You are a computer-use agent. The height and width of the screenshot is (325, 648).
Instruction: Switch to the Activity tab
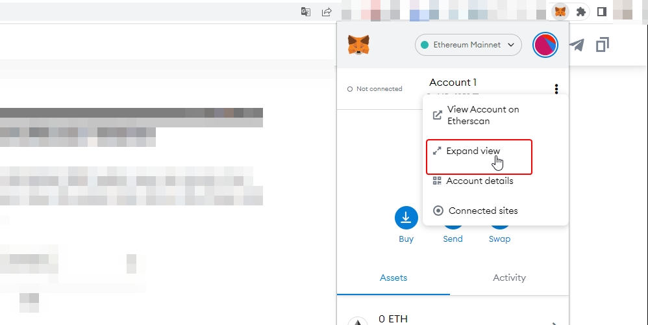coord(509,278)
